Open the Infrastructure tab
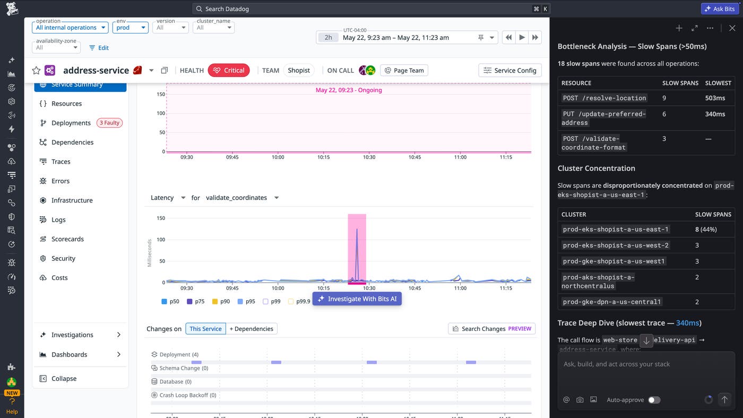The image size is (743, 418). pyautogui.click(x=81, y=200)
